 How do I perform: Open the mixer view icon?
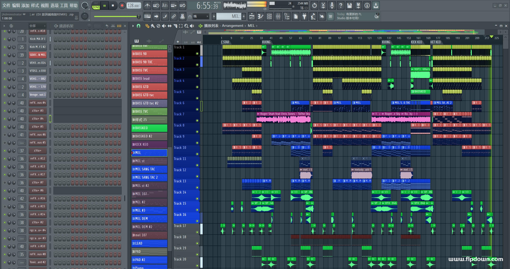[278, 16]
